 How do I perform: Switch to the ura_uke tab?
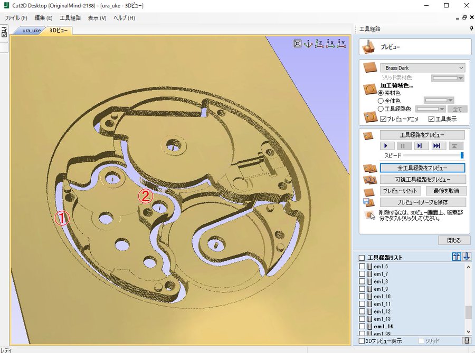31,30
